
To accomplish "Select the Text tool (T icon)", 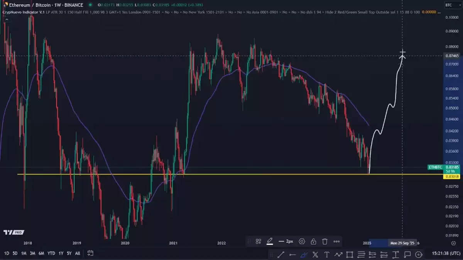I will pyautogui.click(x=327, y=254).
